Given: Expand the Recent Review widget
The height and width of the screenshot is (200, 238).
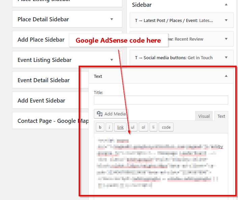Looking at the screenshot, I should [226, 39].
